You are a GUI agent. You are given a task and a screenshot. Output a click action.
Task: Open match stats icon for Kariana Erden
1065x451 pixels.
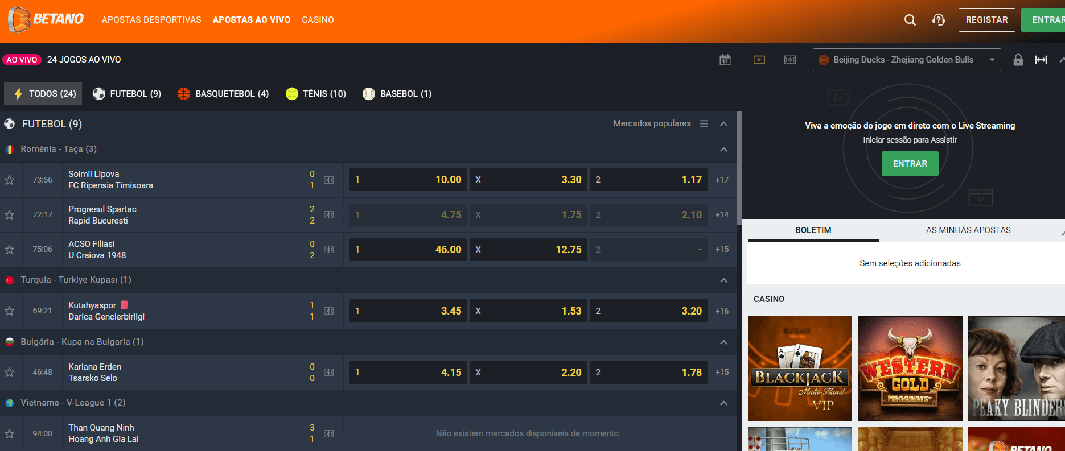click(329, 373)
